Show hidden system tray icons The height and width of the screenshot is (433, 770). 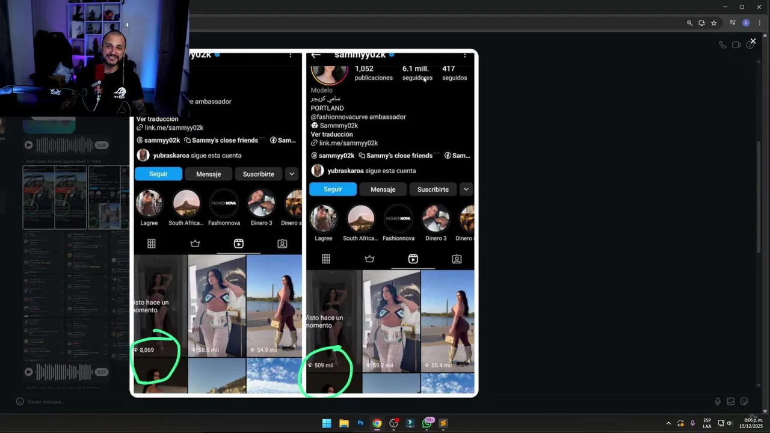[668, 423]
